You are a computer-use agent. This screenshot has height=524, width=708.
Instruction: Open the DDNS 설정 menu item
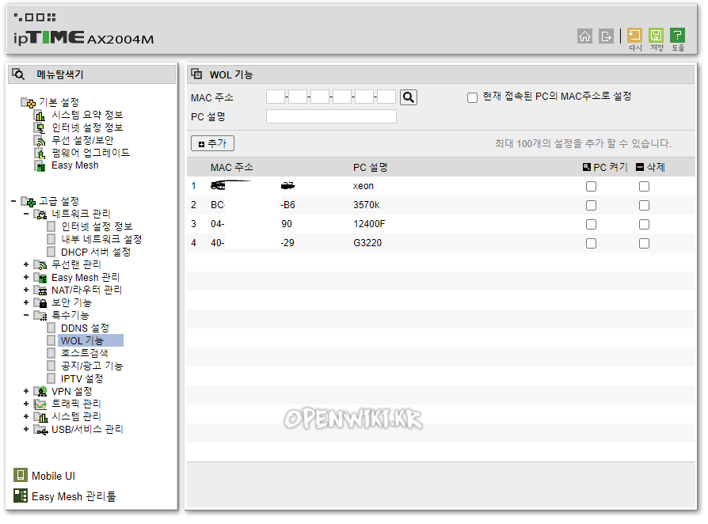click(x=85, y=328)
